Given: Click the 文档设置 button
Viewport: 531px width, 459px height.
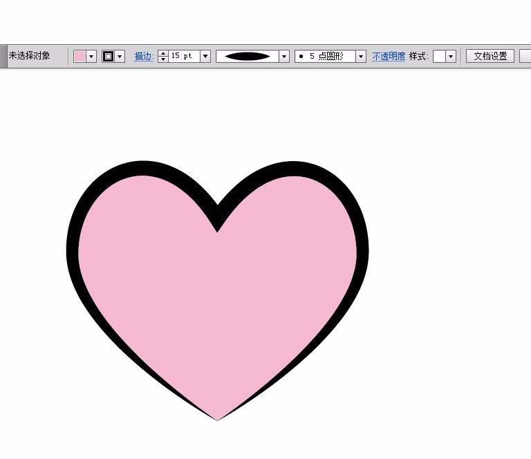Looking at the screenshot, I should point(490,56).
